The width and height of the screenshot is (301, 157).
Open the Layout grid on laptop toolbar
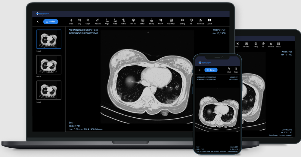coord(209,21)
